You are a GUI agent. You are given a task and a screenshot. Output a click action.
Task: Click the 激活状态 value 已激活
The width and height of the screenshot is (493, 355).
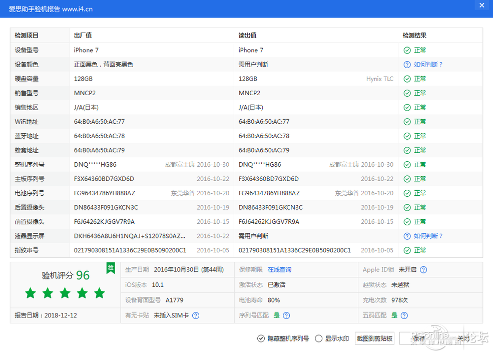[277, 285]
